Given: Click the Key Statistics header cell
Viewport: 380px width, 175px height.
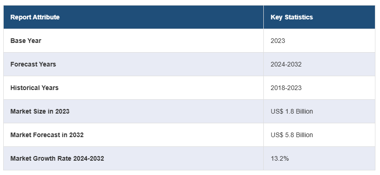Looking at the screenshot, I should pyautogui.click(x=320, y=17).
